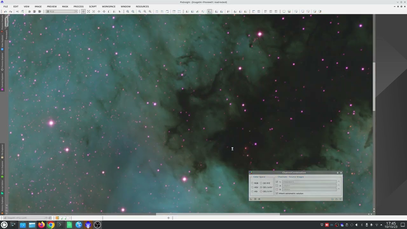Click the image window horizontal scrollbar thumb
The height and width of the screenshot is (229, 407).
[x=217, y=214]
